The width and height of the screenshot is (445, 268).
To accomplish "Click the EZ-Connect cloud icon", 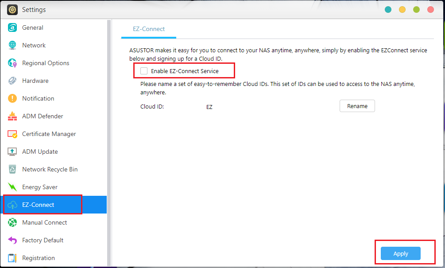I will [x=12, y=205].
